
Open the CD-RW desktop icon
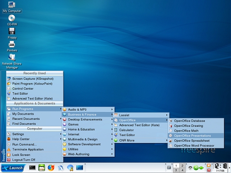click(x=12, y=18)
